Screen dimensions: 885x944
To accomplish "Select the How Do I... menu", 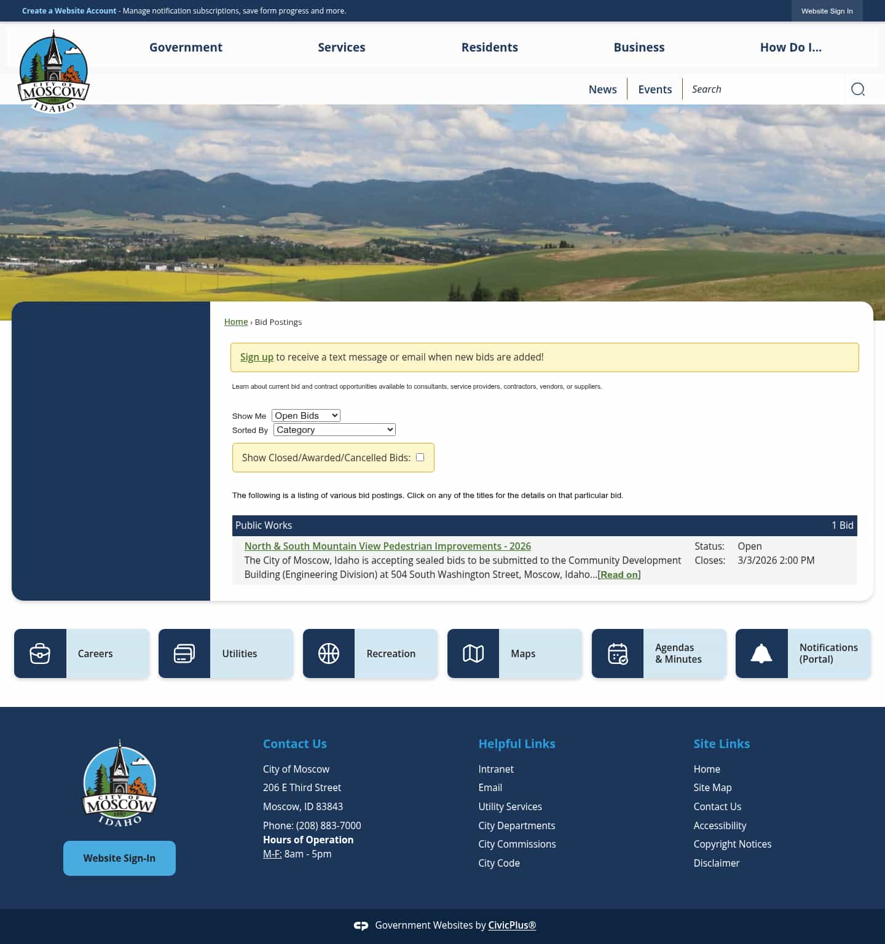I will 791,47.
